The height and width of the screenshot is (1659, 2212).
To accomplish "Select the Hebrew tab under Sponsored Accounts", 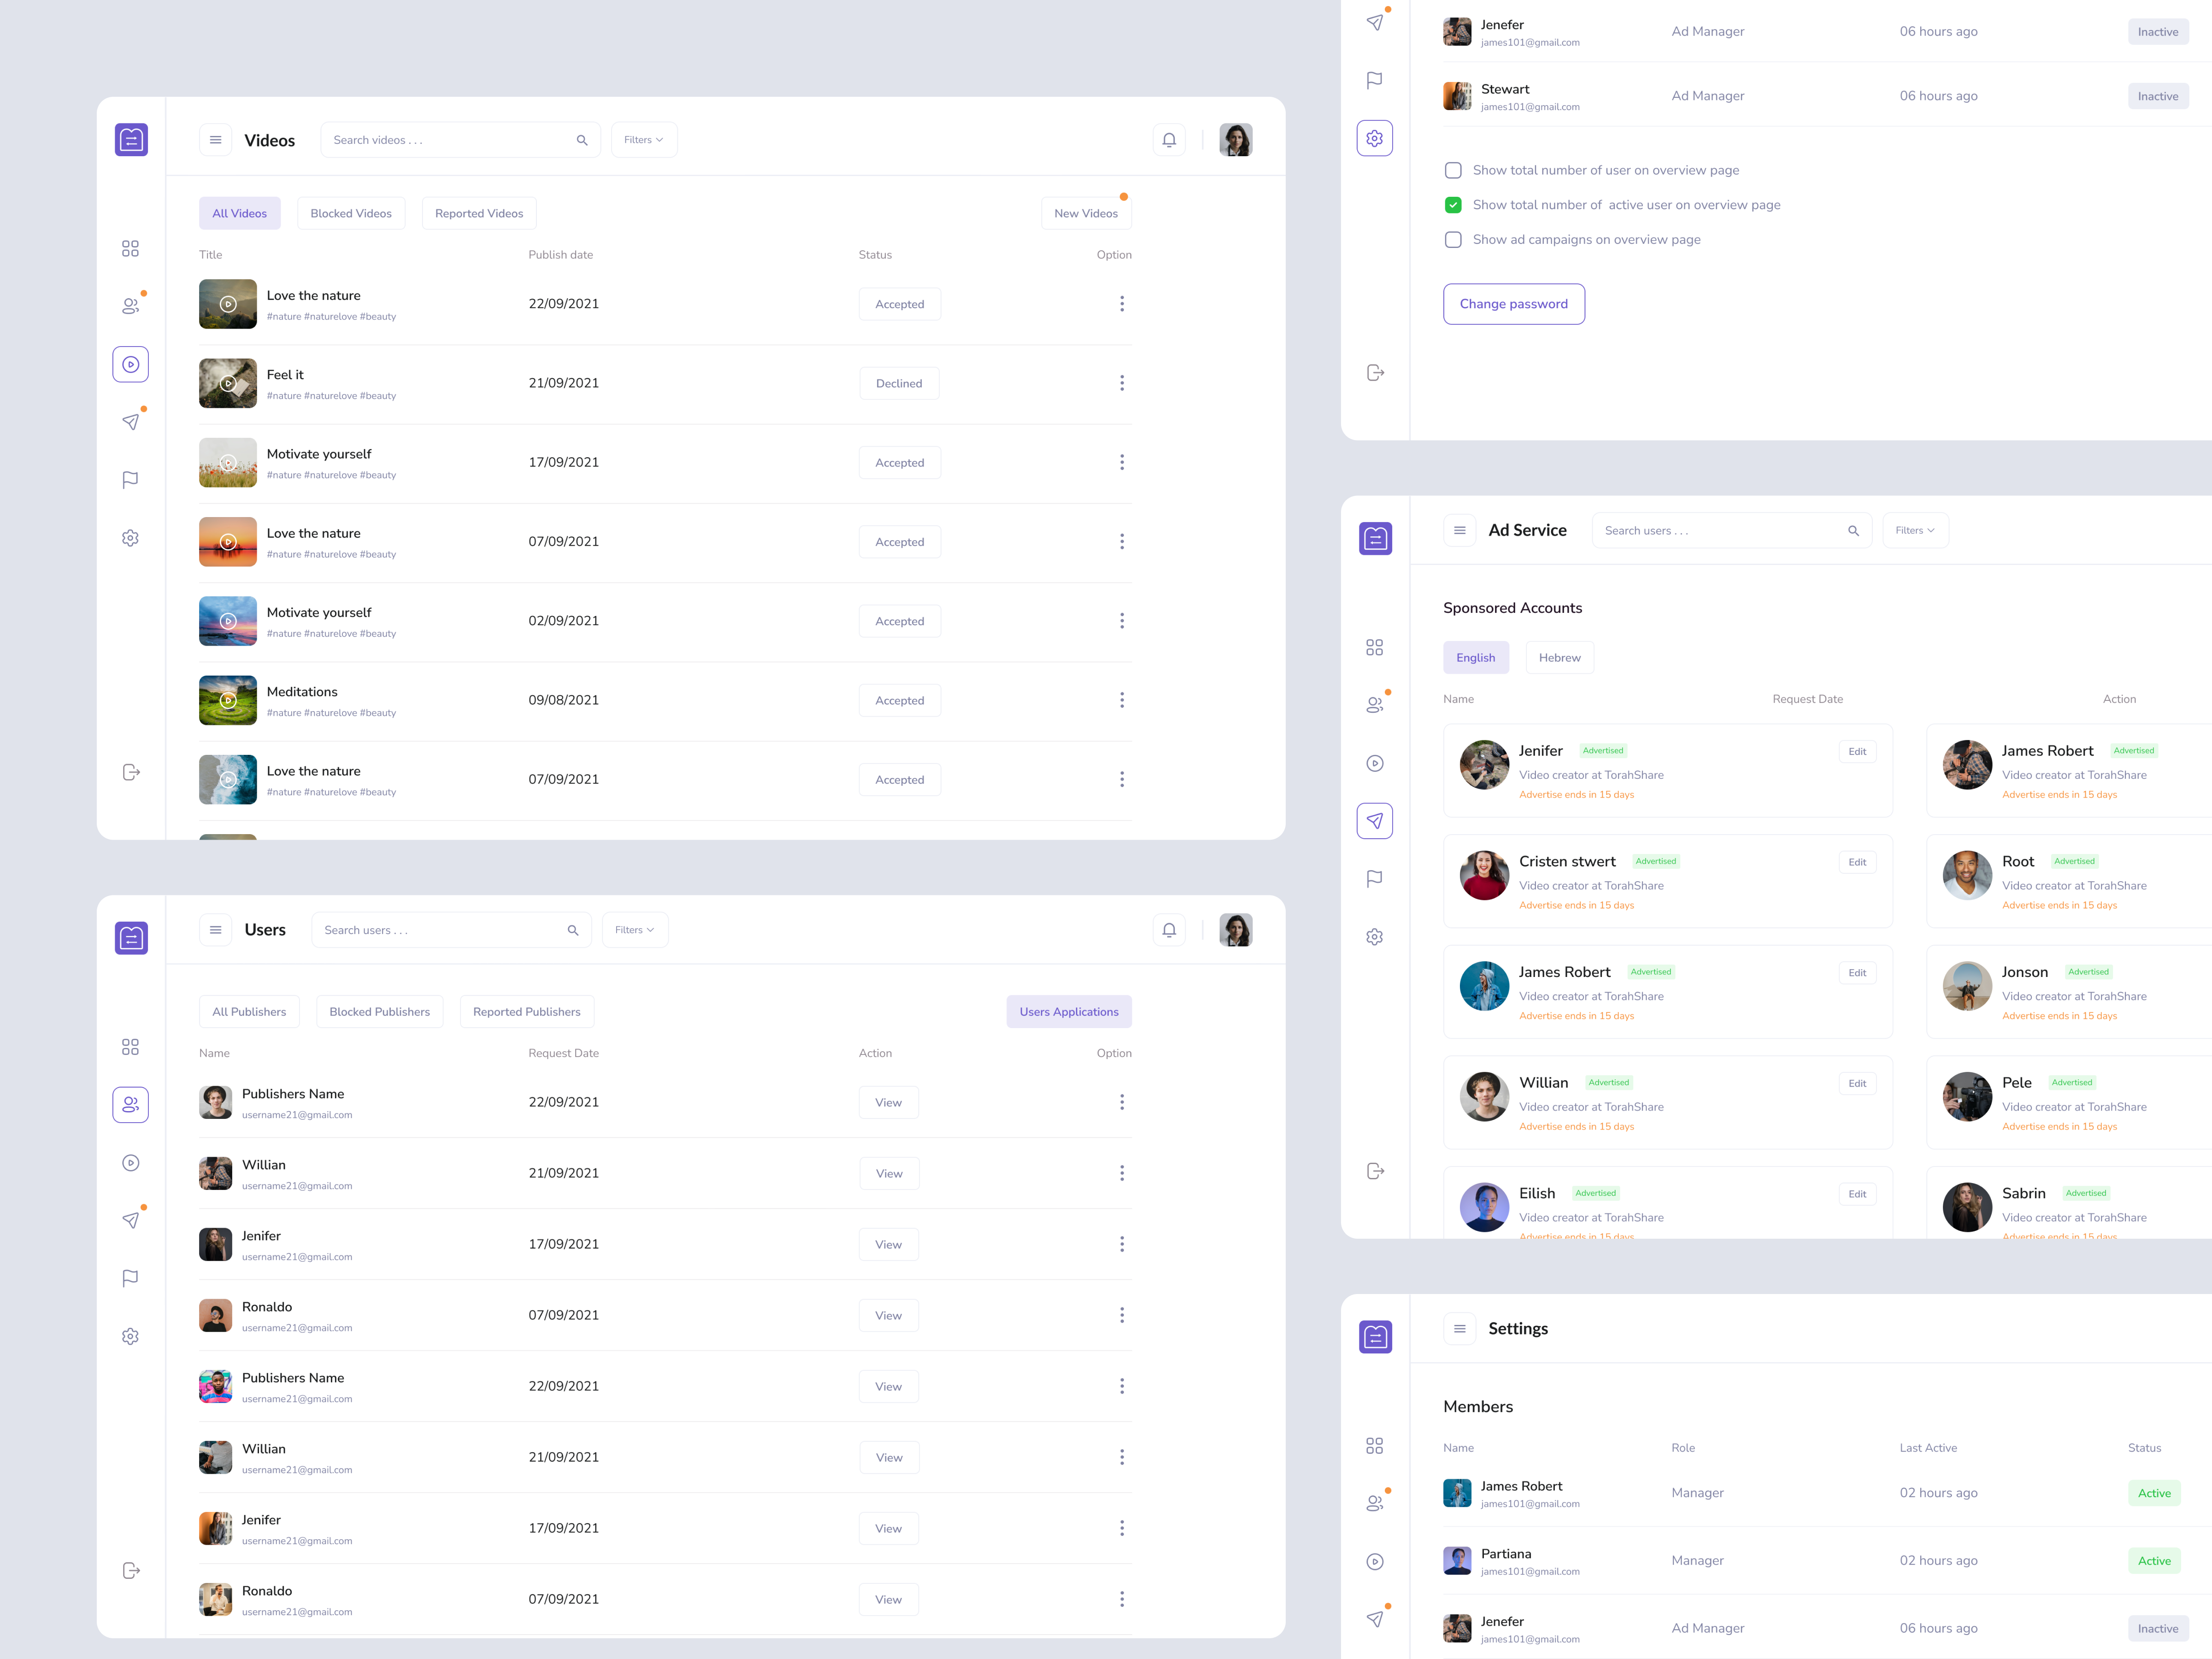I will click(x=1559, y=657).
